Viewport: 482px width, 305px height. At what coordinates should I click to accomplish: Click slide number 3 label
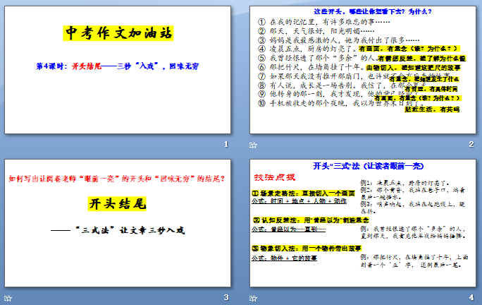pyautogui.click(x=226, y=297)
